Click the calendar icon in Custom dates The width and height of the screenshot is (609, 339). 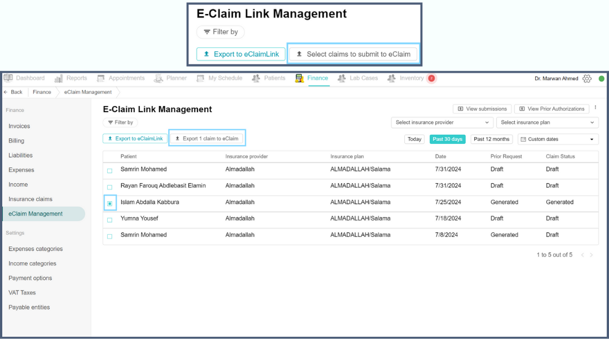point(523,139)
